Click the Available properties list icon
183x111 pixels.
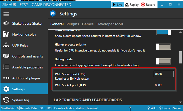pyautogui.click(x=6, y=67)
